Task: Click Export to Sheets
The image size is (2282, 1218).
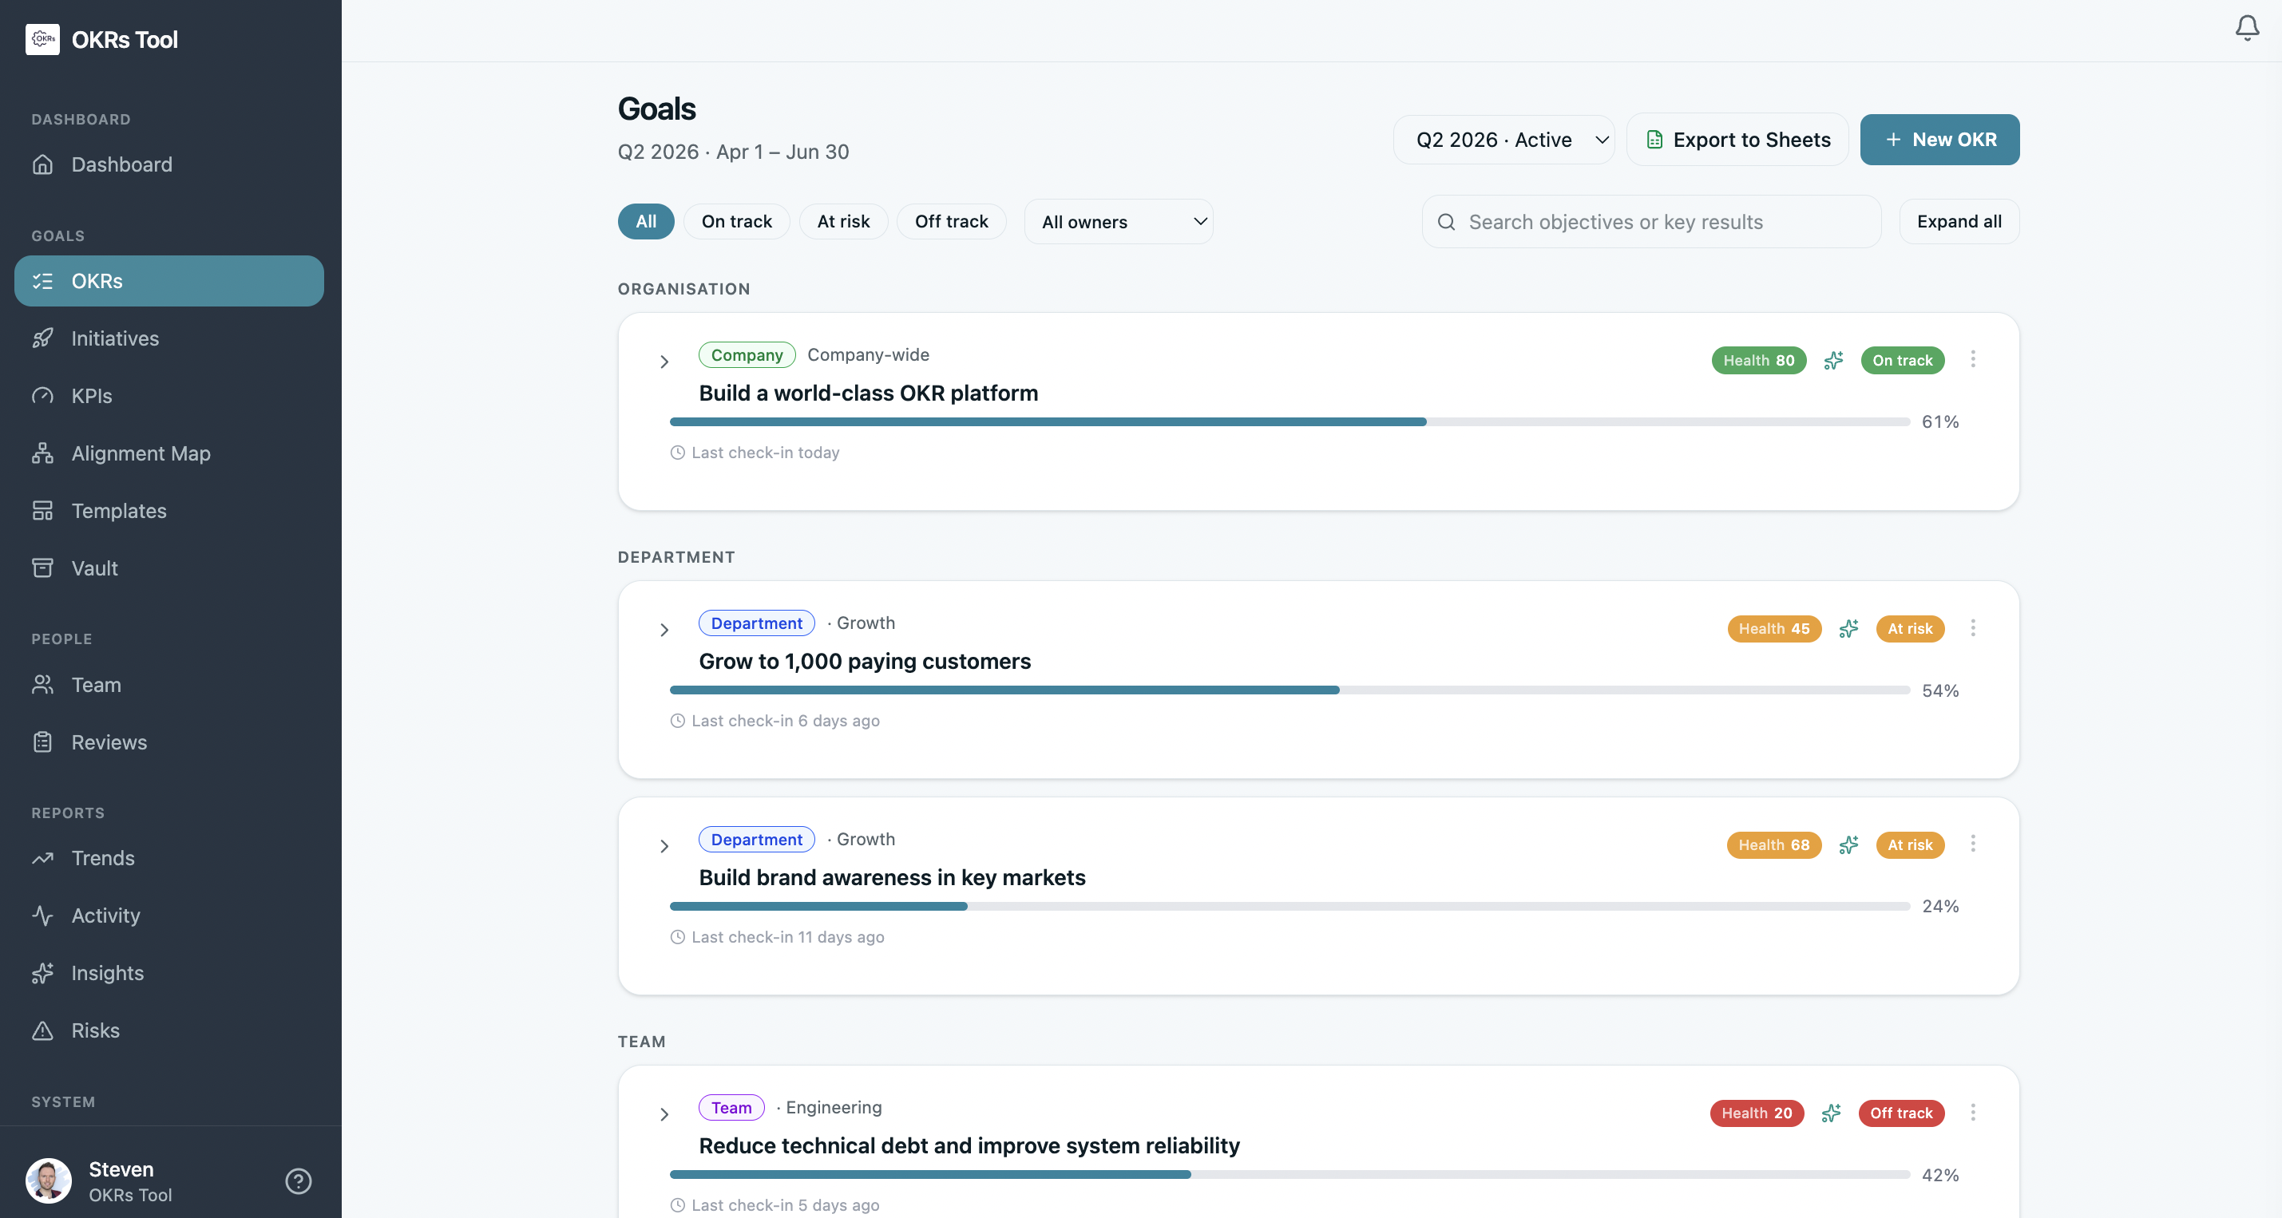Action: [1737, 139]
